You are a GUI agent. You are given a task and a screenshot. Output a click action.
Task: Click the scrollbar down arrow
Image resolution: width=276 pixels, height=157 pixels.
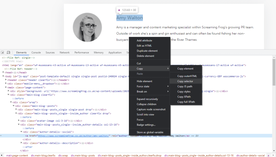tap(274, 151)
